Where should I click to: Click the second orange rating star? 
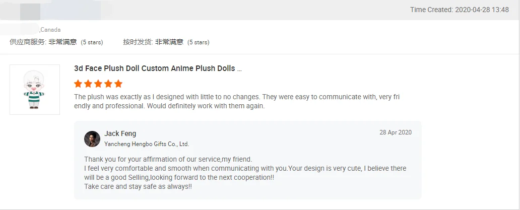(88, 84)
